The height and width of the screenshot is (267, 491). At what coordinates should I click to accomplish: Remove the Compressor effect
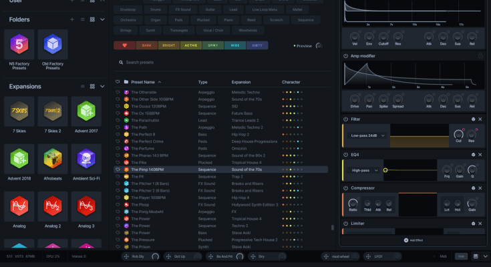click(479, 188)
